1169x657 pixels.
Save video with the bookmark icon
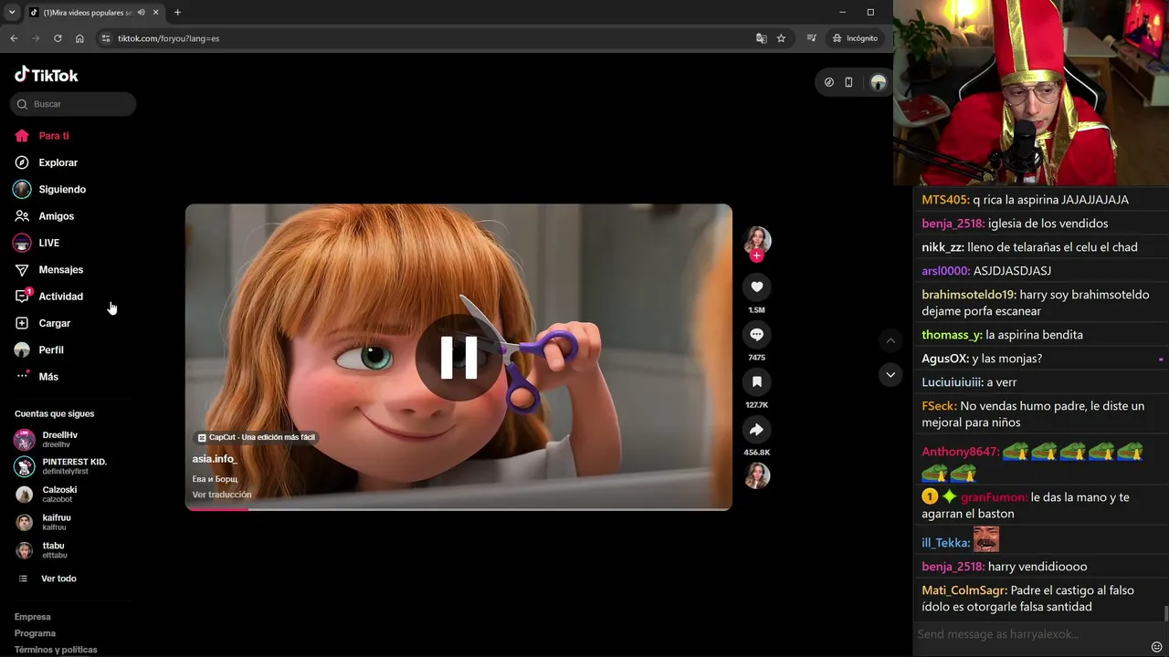click(756, 381)
